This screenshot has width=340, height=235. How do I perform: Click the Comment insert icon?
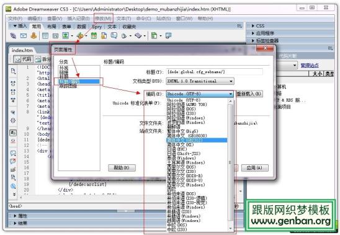(x=114, y=35)
